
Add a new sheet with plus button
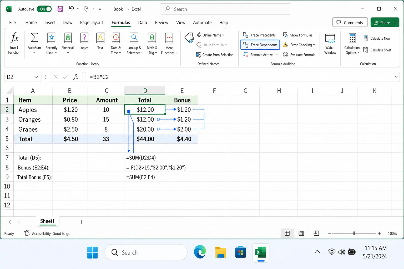coord(81,222)
